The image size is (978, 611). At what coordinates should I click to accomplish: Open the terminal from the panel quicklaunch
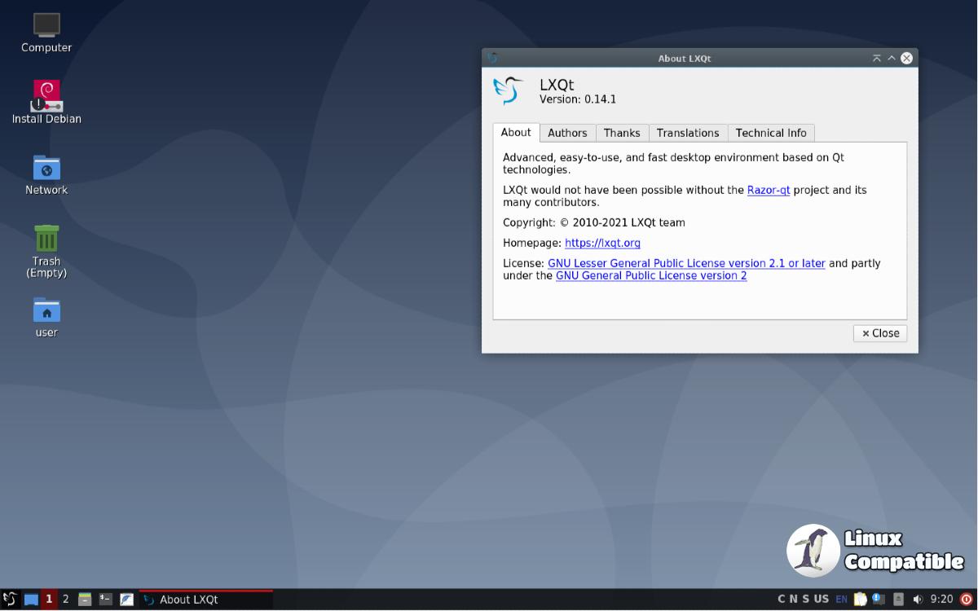click(105, 600)
